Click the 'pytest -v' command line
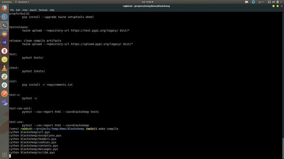 click(30, 98)
